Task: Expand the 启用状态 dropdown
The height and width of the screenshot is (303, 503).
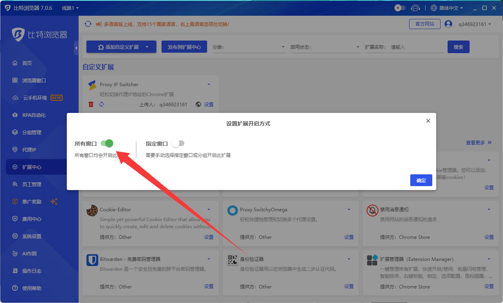Action: [325, 47]
